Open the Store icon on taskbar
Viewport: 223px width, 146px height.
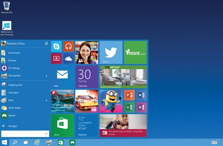pos(60,142)
